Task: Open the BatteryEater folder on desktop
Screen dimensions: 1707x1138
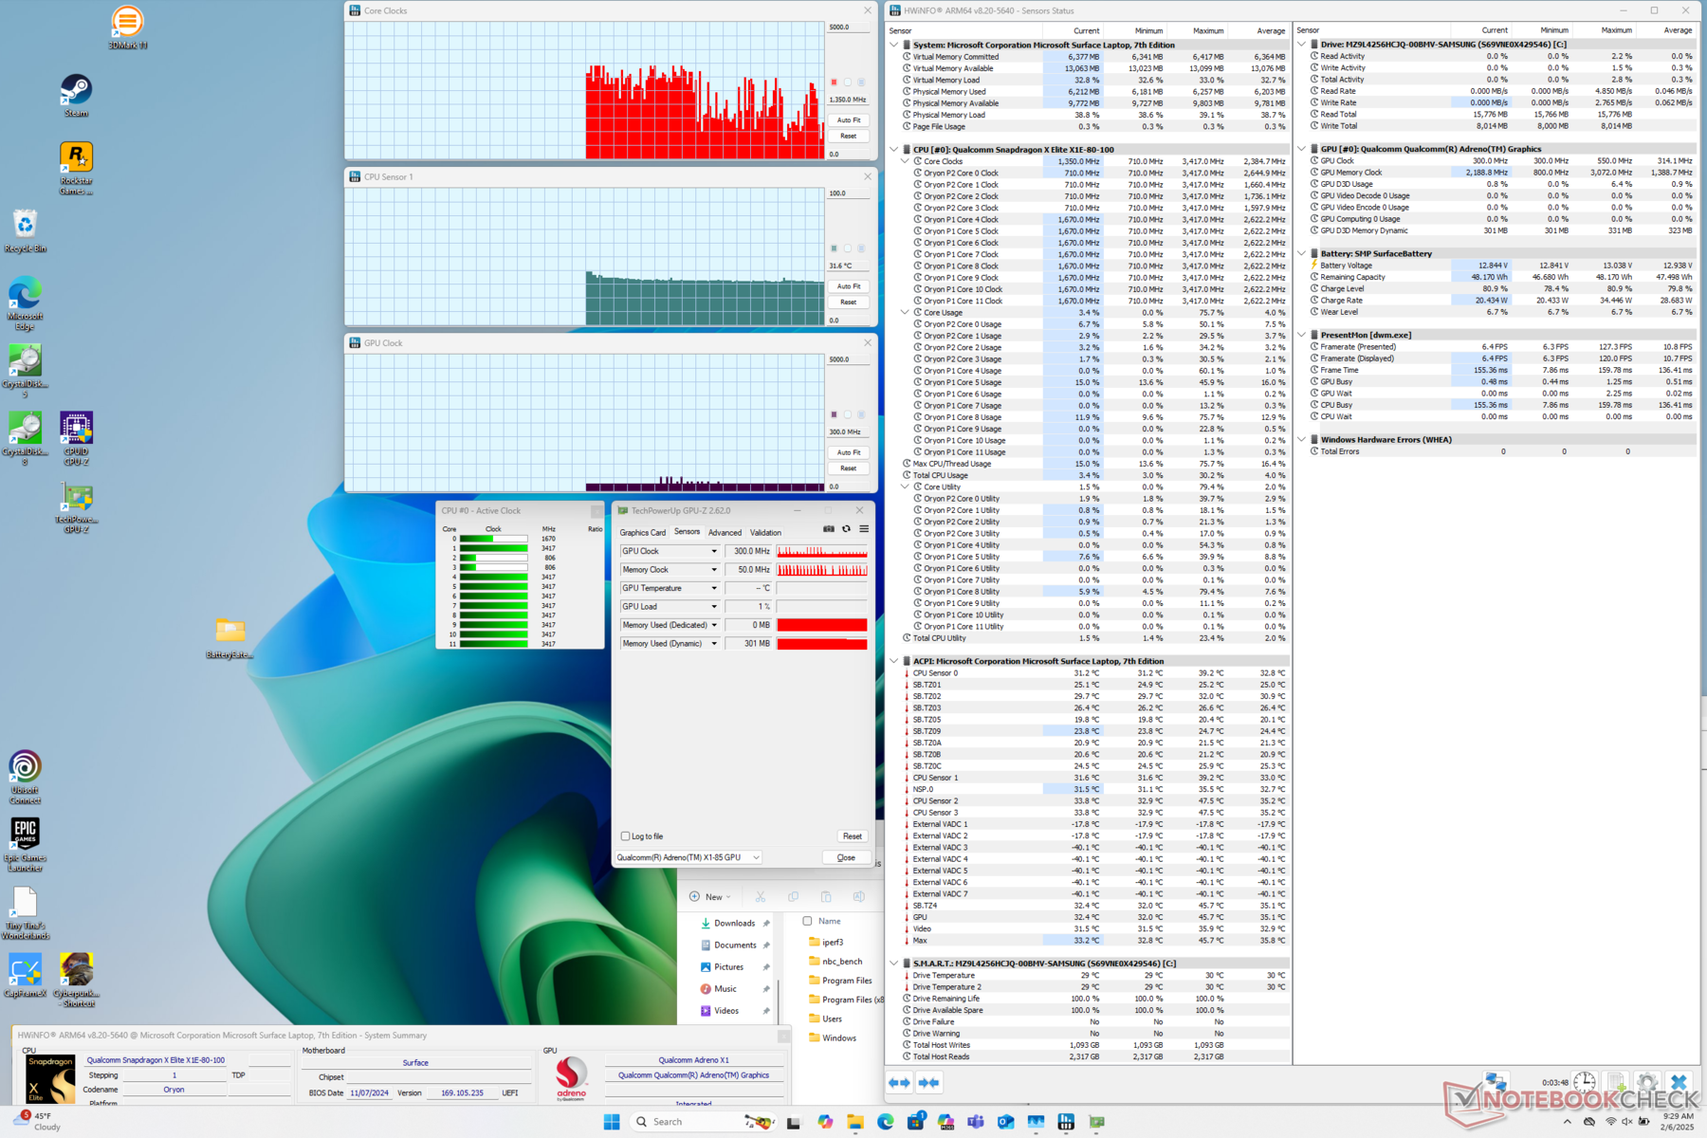Action: click(x=229, y=638)
